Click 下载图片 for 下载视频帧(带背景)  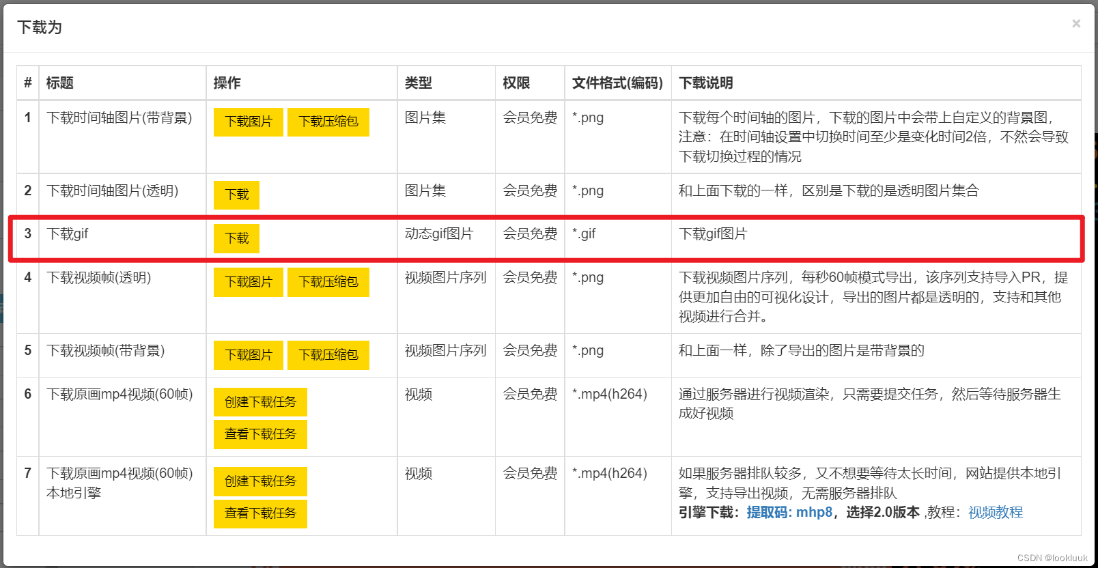[x=249, y=355]
